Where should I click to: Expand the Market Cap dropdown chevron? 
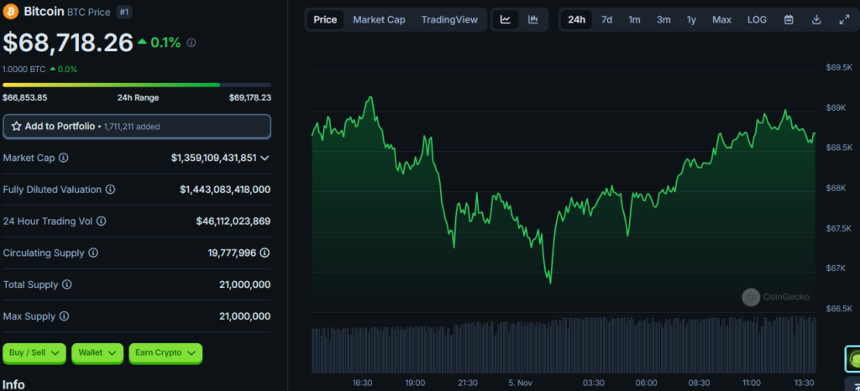click(265, 159)
